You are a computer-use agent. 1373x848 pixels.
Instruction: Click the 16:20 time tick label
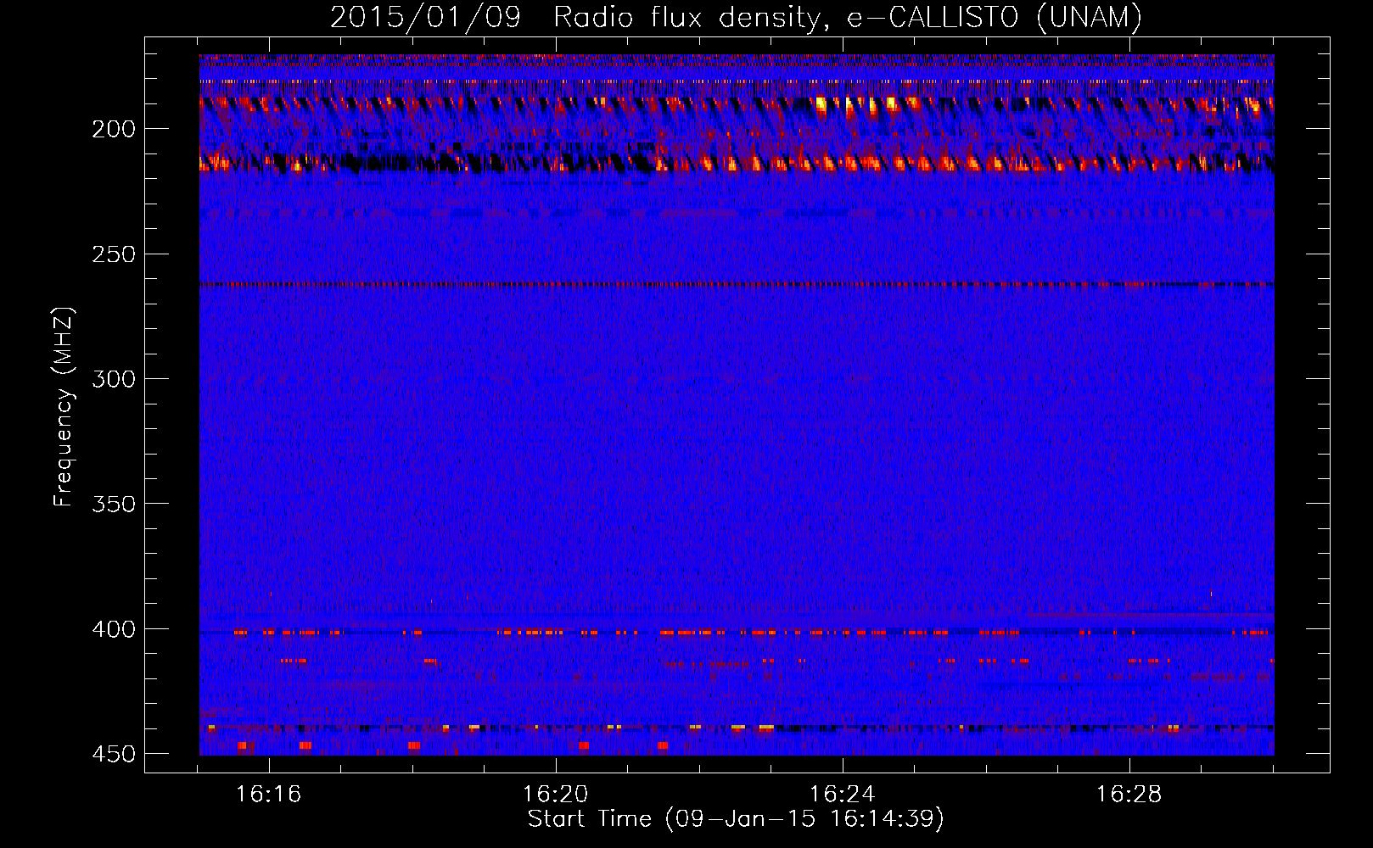[x=556, y=795]
